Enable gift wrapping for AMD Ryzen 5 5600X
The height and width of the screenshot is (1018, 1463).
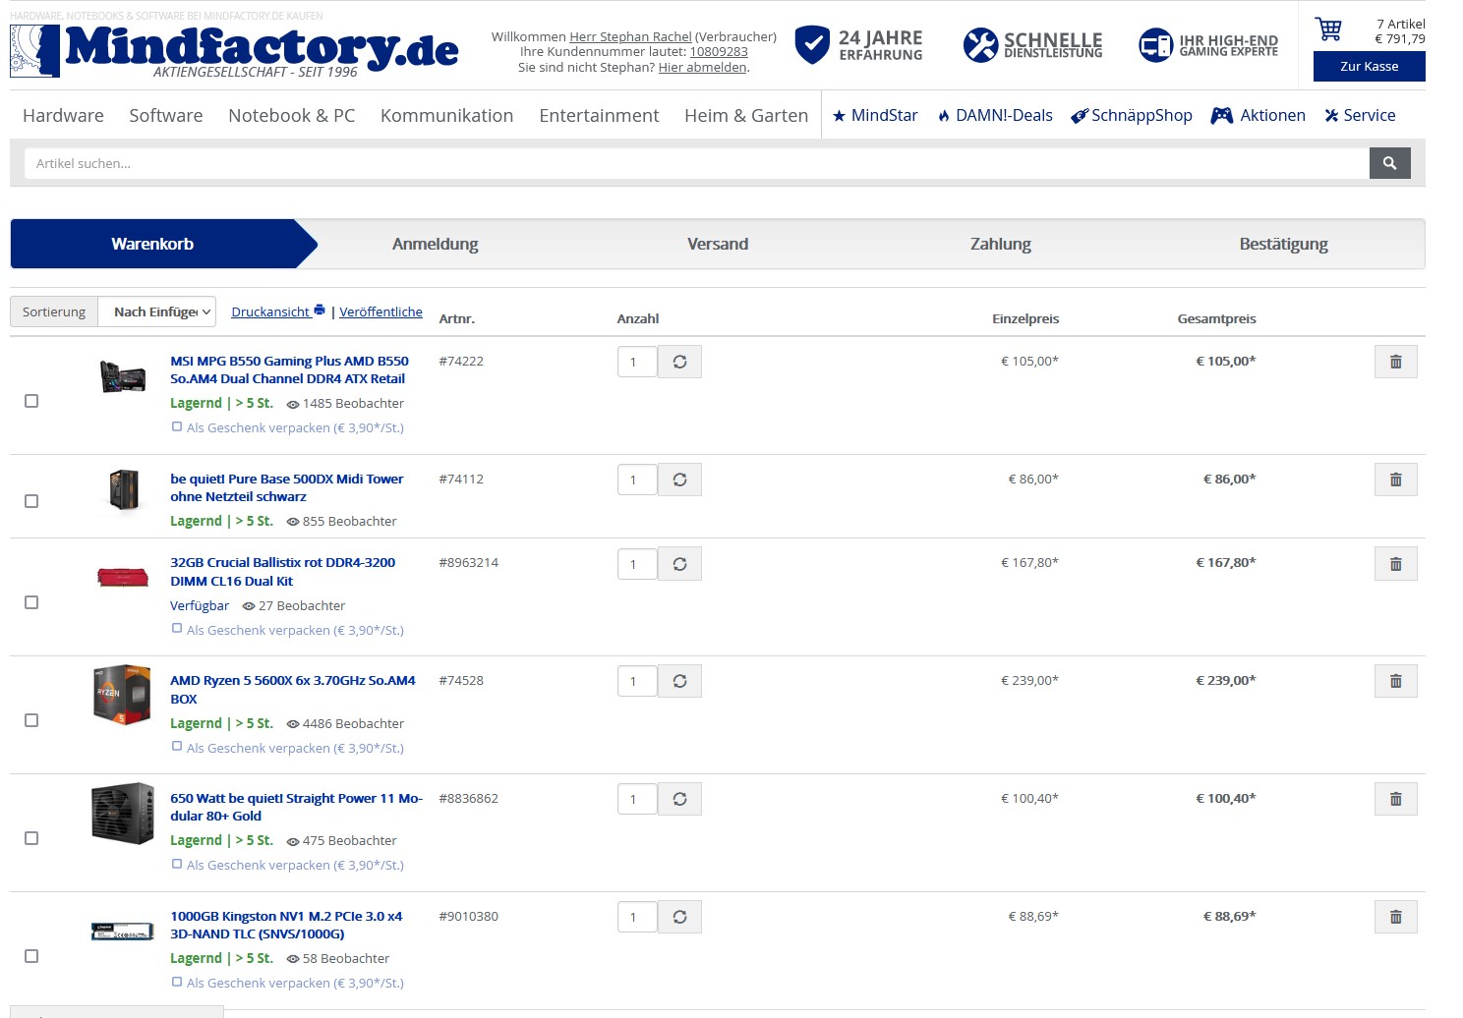[x=177, y=747]
